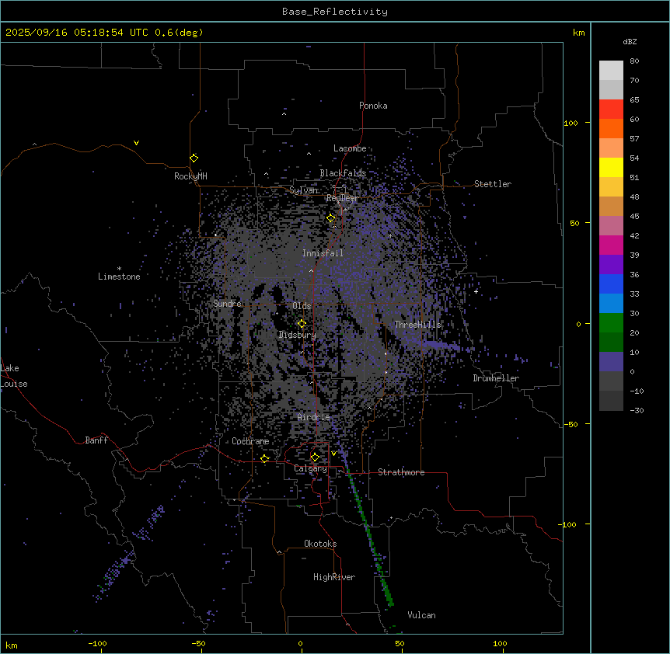This screenshot has height=654, width=670.
Task: Click the yellow marker icon at Calgary
Action: pos(315,457)
